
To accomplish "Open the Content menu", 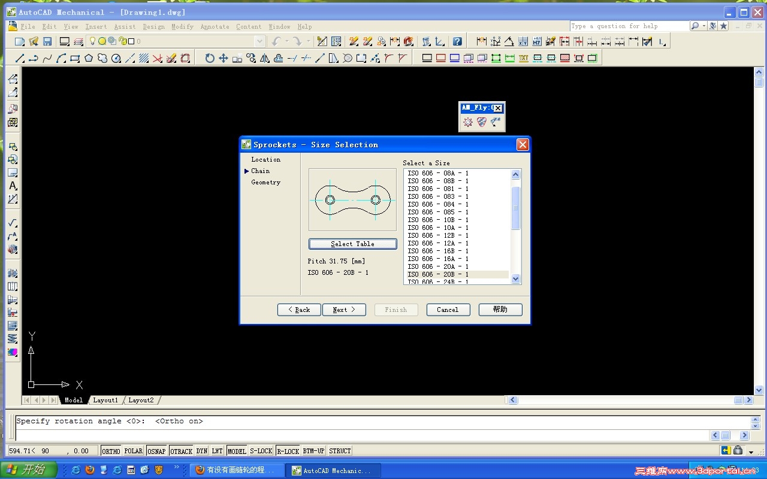I will pos(249,26).
